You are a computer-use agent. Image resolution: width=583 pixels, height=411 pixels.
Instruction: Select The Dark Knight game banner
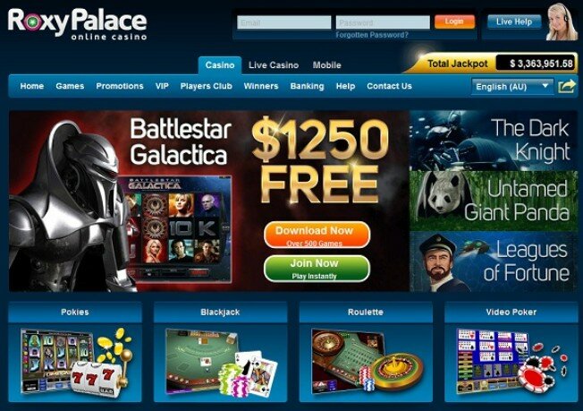(x=494, y=140)
